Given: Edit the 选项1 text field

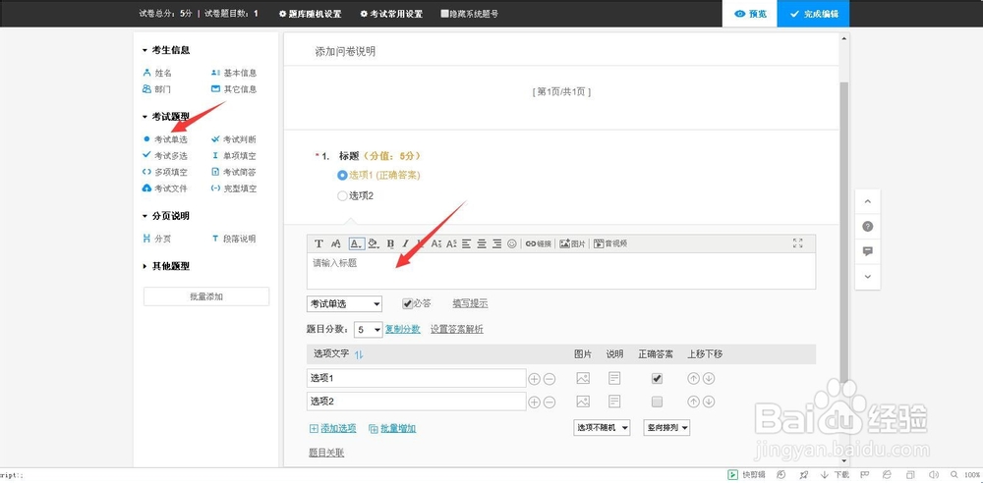Looking at the screenshot, I should [x=416, y=378].
